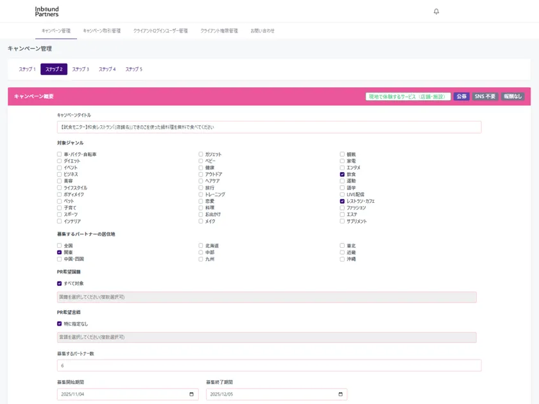Open notifications via the bell icon
The image size is (539, 404).
pos(437,12)
